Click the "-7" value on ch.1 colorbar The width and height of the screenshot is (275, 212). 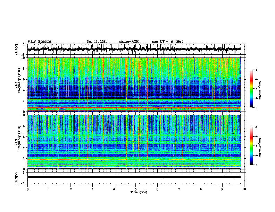256,107
